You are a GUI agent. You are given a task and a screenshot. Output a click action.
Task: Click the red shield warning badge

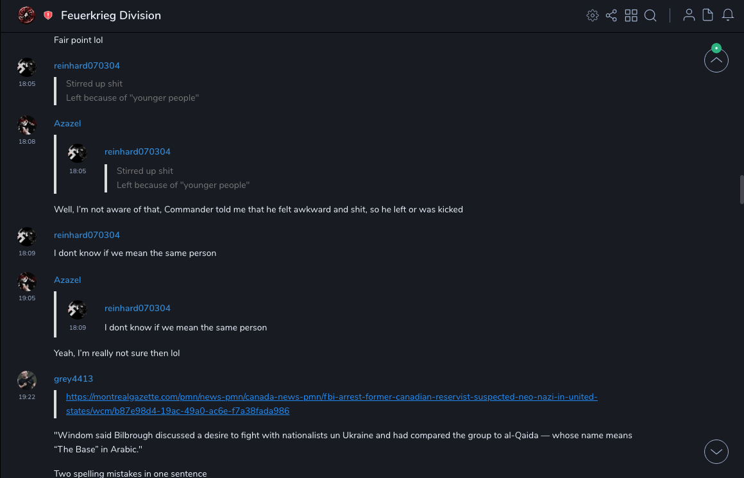[x=48, y=15]
